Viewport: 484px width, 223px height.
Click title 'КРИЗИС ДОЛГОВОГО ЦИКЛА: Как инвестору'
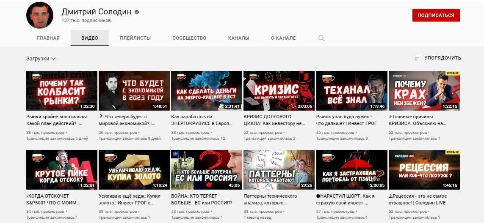click(x=274, y=120)
